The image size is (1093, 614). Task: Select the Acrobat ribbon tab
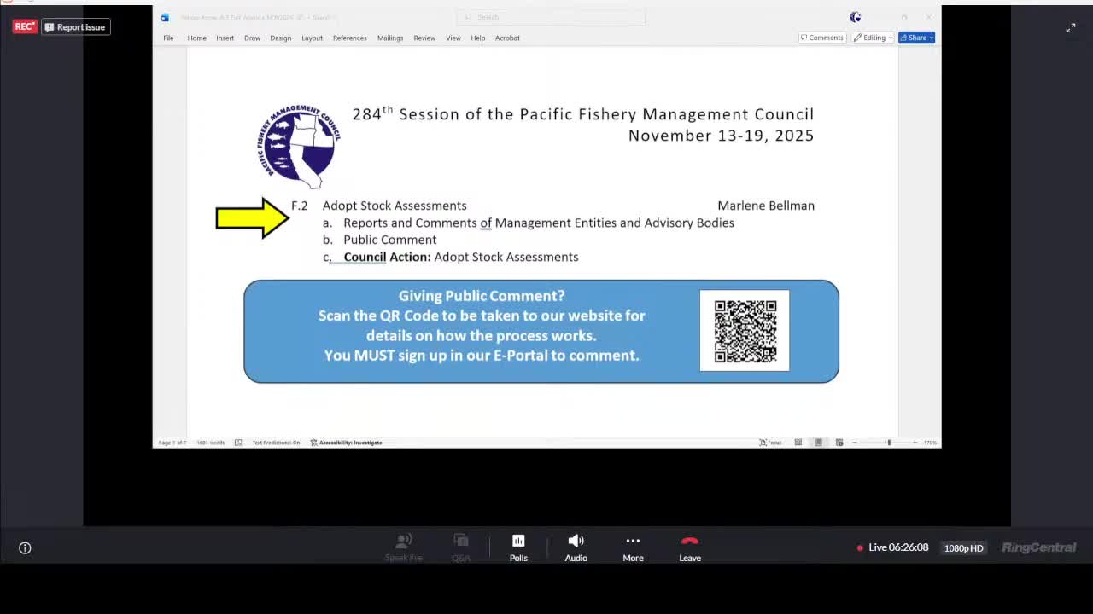pos(507,38)
